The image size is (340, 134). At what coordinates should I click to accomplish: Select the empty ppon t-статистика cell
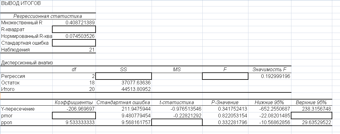click(x=177, y=122)
